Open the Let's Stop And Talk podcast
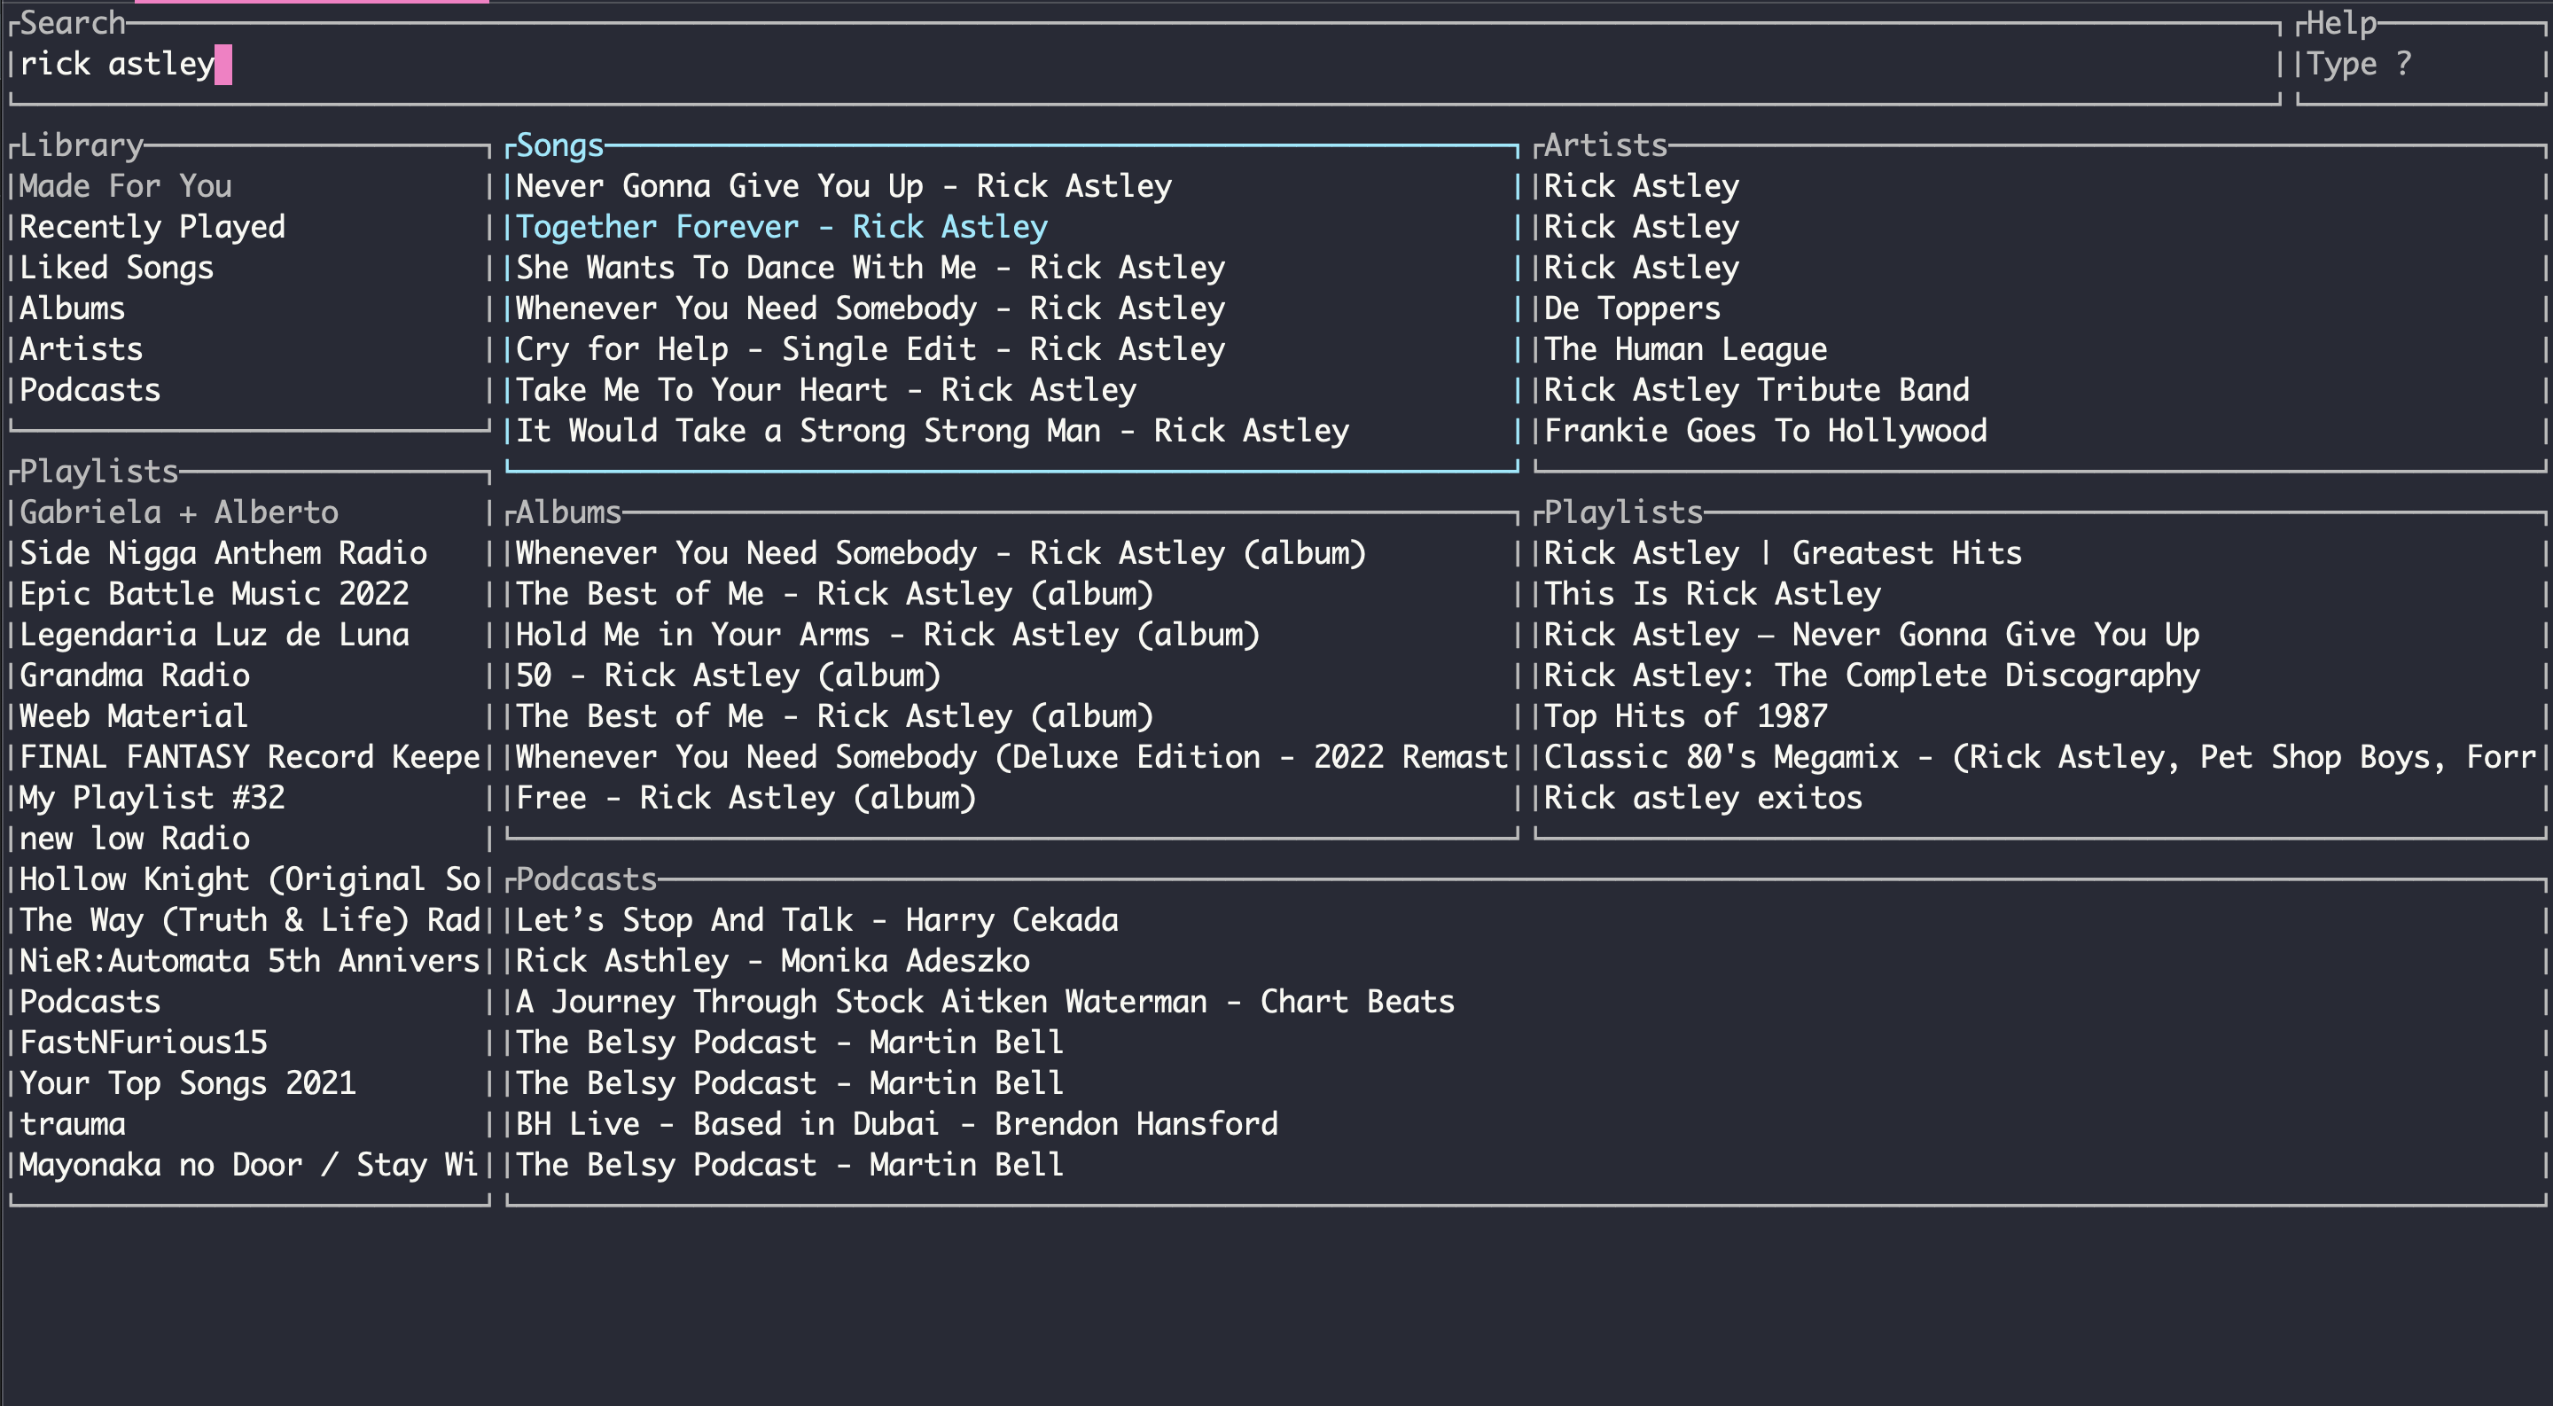2553x1406 pixels. pos(816,920)
